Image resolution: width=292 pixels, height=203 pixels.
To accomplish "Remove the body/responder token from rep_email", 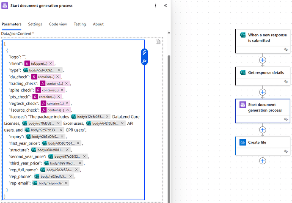I will (x=66, y=183).
